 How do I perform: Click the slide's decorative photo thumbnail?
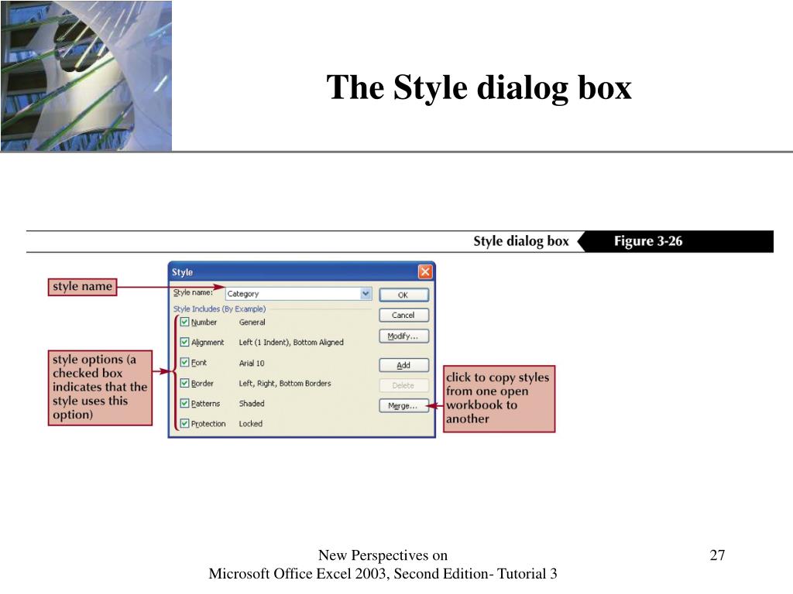tap(86, 76)
